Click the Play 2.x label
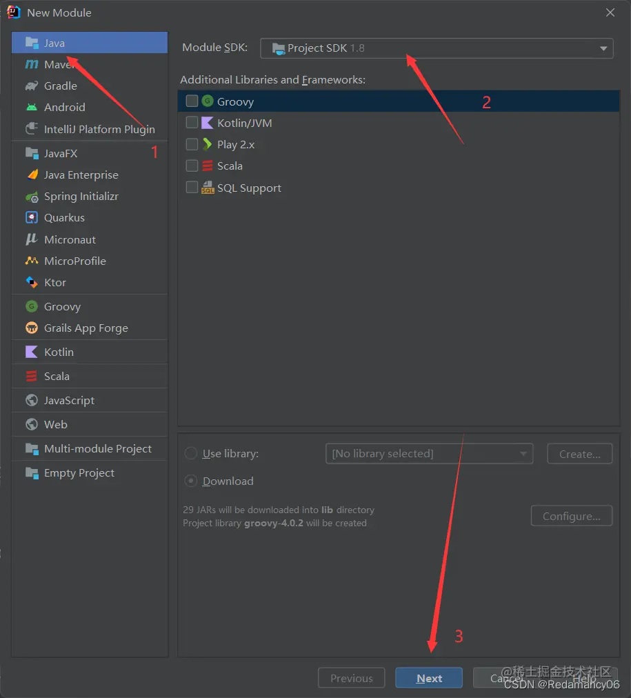The width and height of the screenshot is (631, 698). coord(236,145)
